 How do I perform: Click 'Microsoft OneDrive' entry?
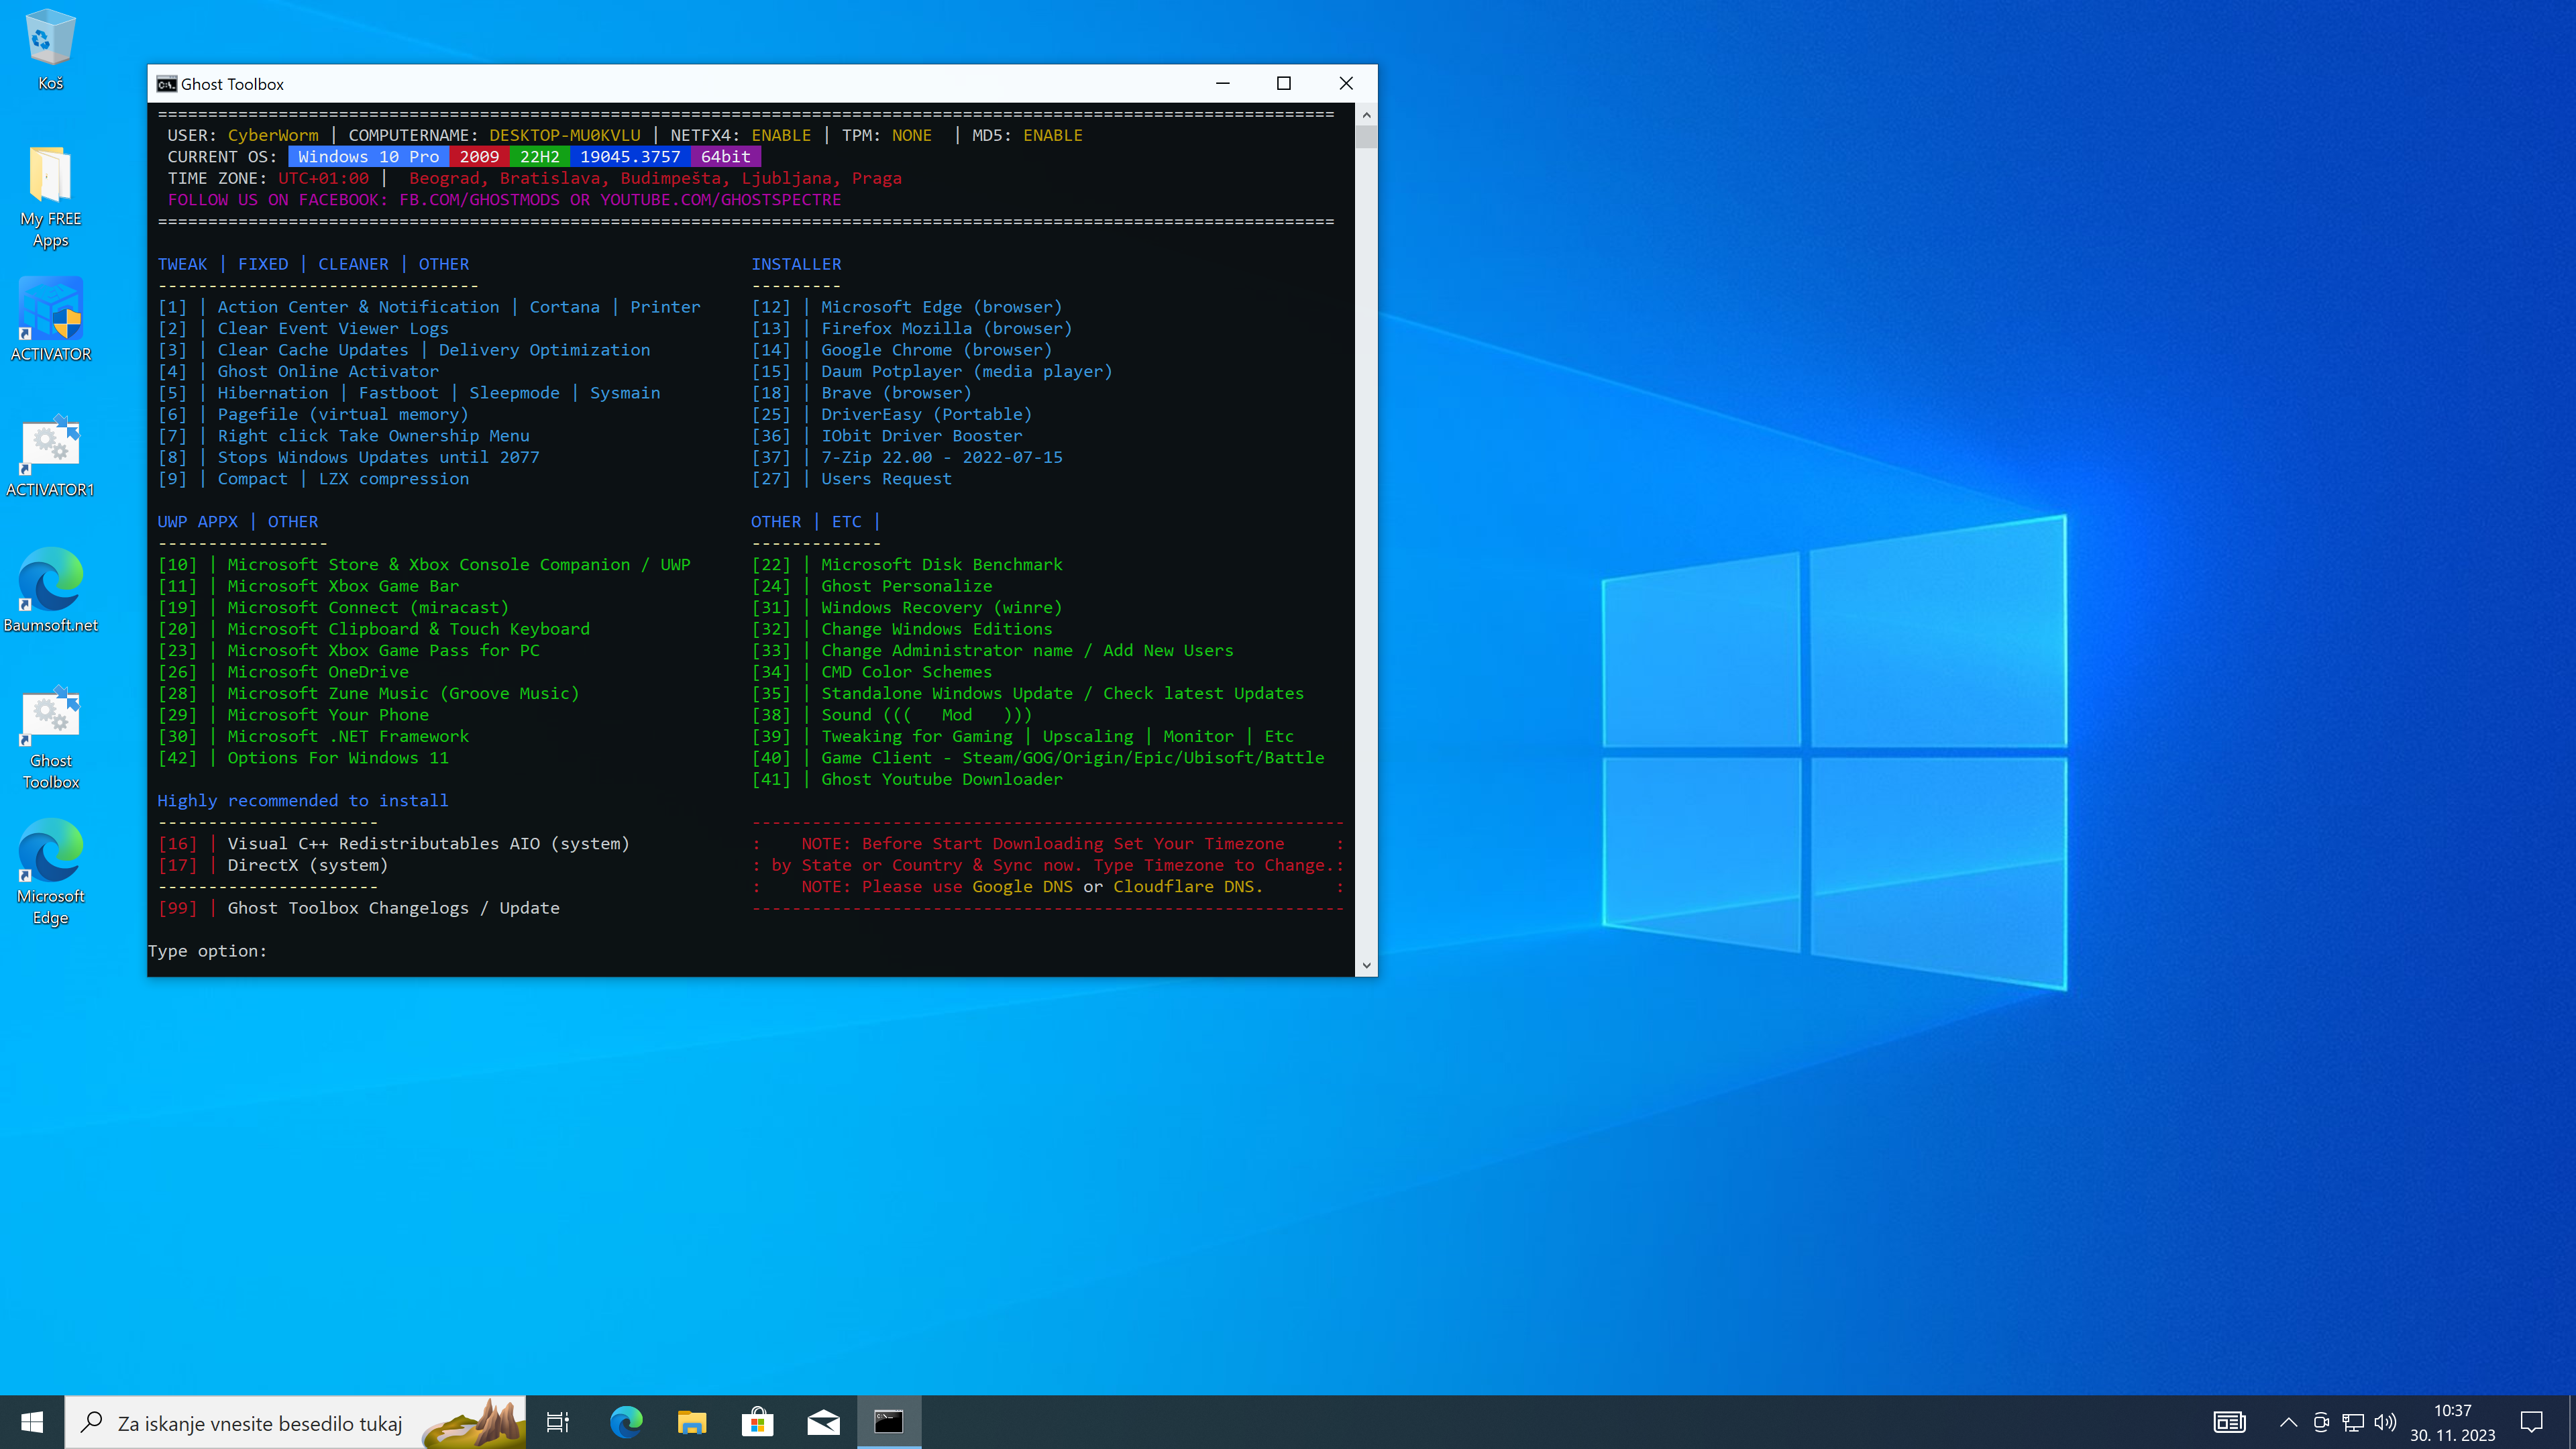coord(318,672)
